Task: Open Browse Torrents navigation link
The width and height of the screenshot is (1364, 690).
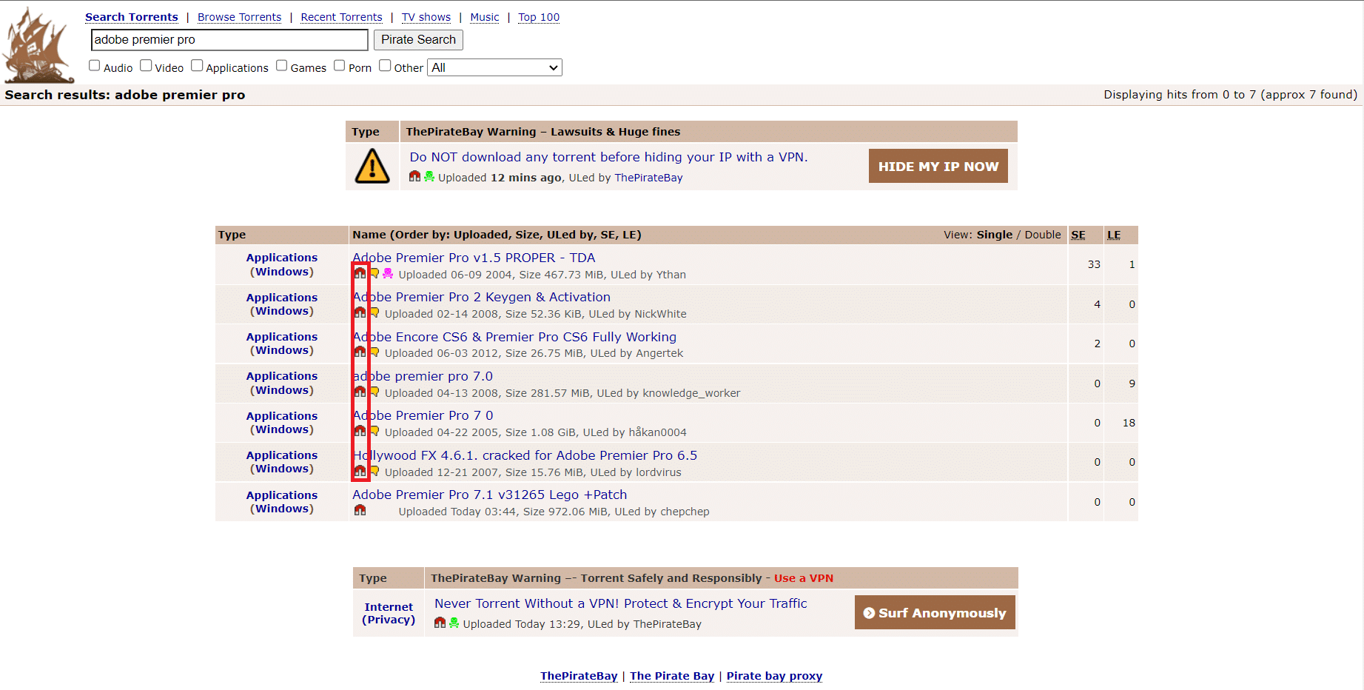Action: pos(240,17)
